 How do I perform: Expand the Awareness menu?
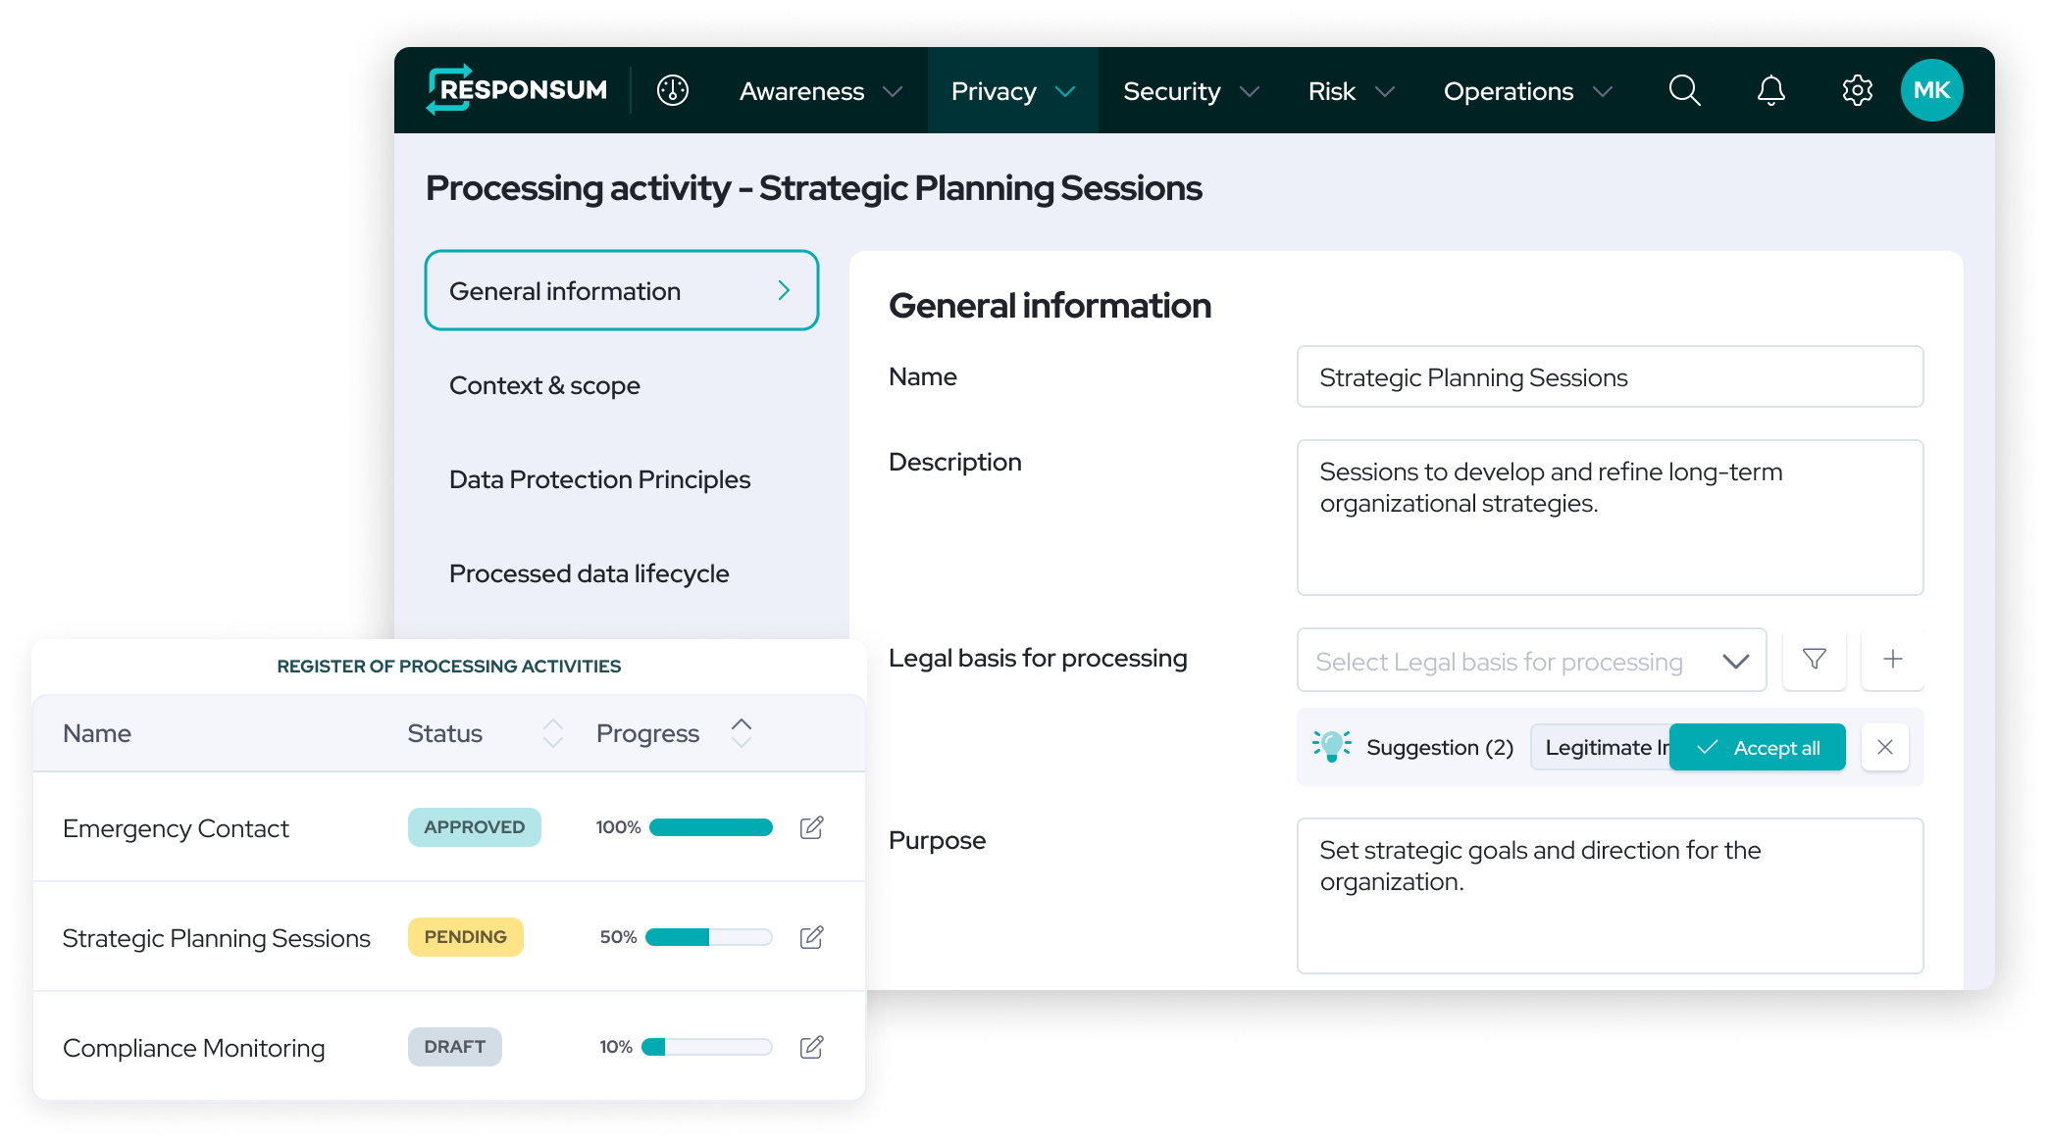[820, 91]
